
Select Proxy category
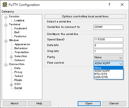[x=18, y=72]
